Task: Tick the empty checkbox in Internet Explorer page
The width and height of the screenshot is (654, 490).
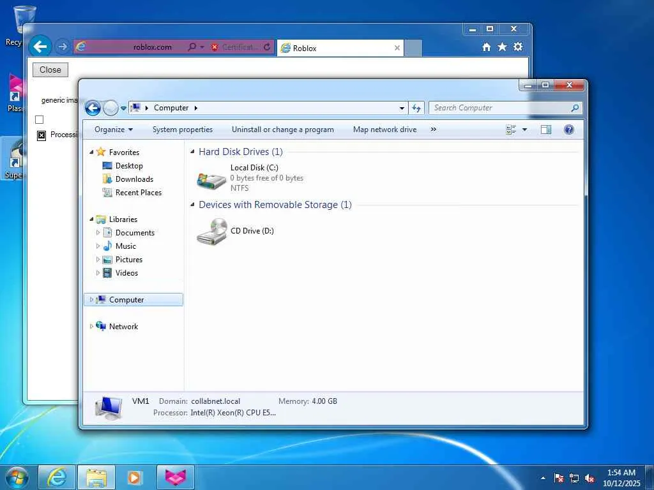Action: (39, 120)
